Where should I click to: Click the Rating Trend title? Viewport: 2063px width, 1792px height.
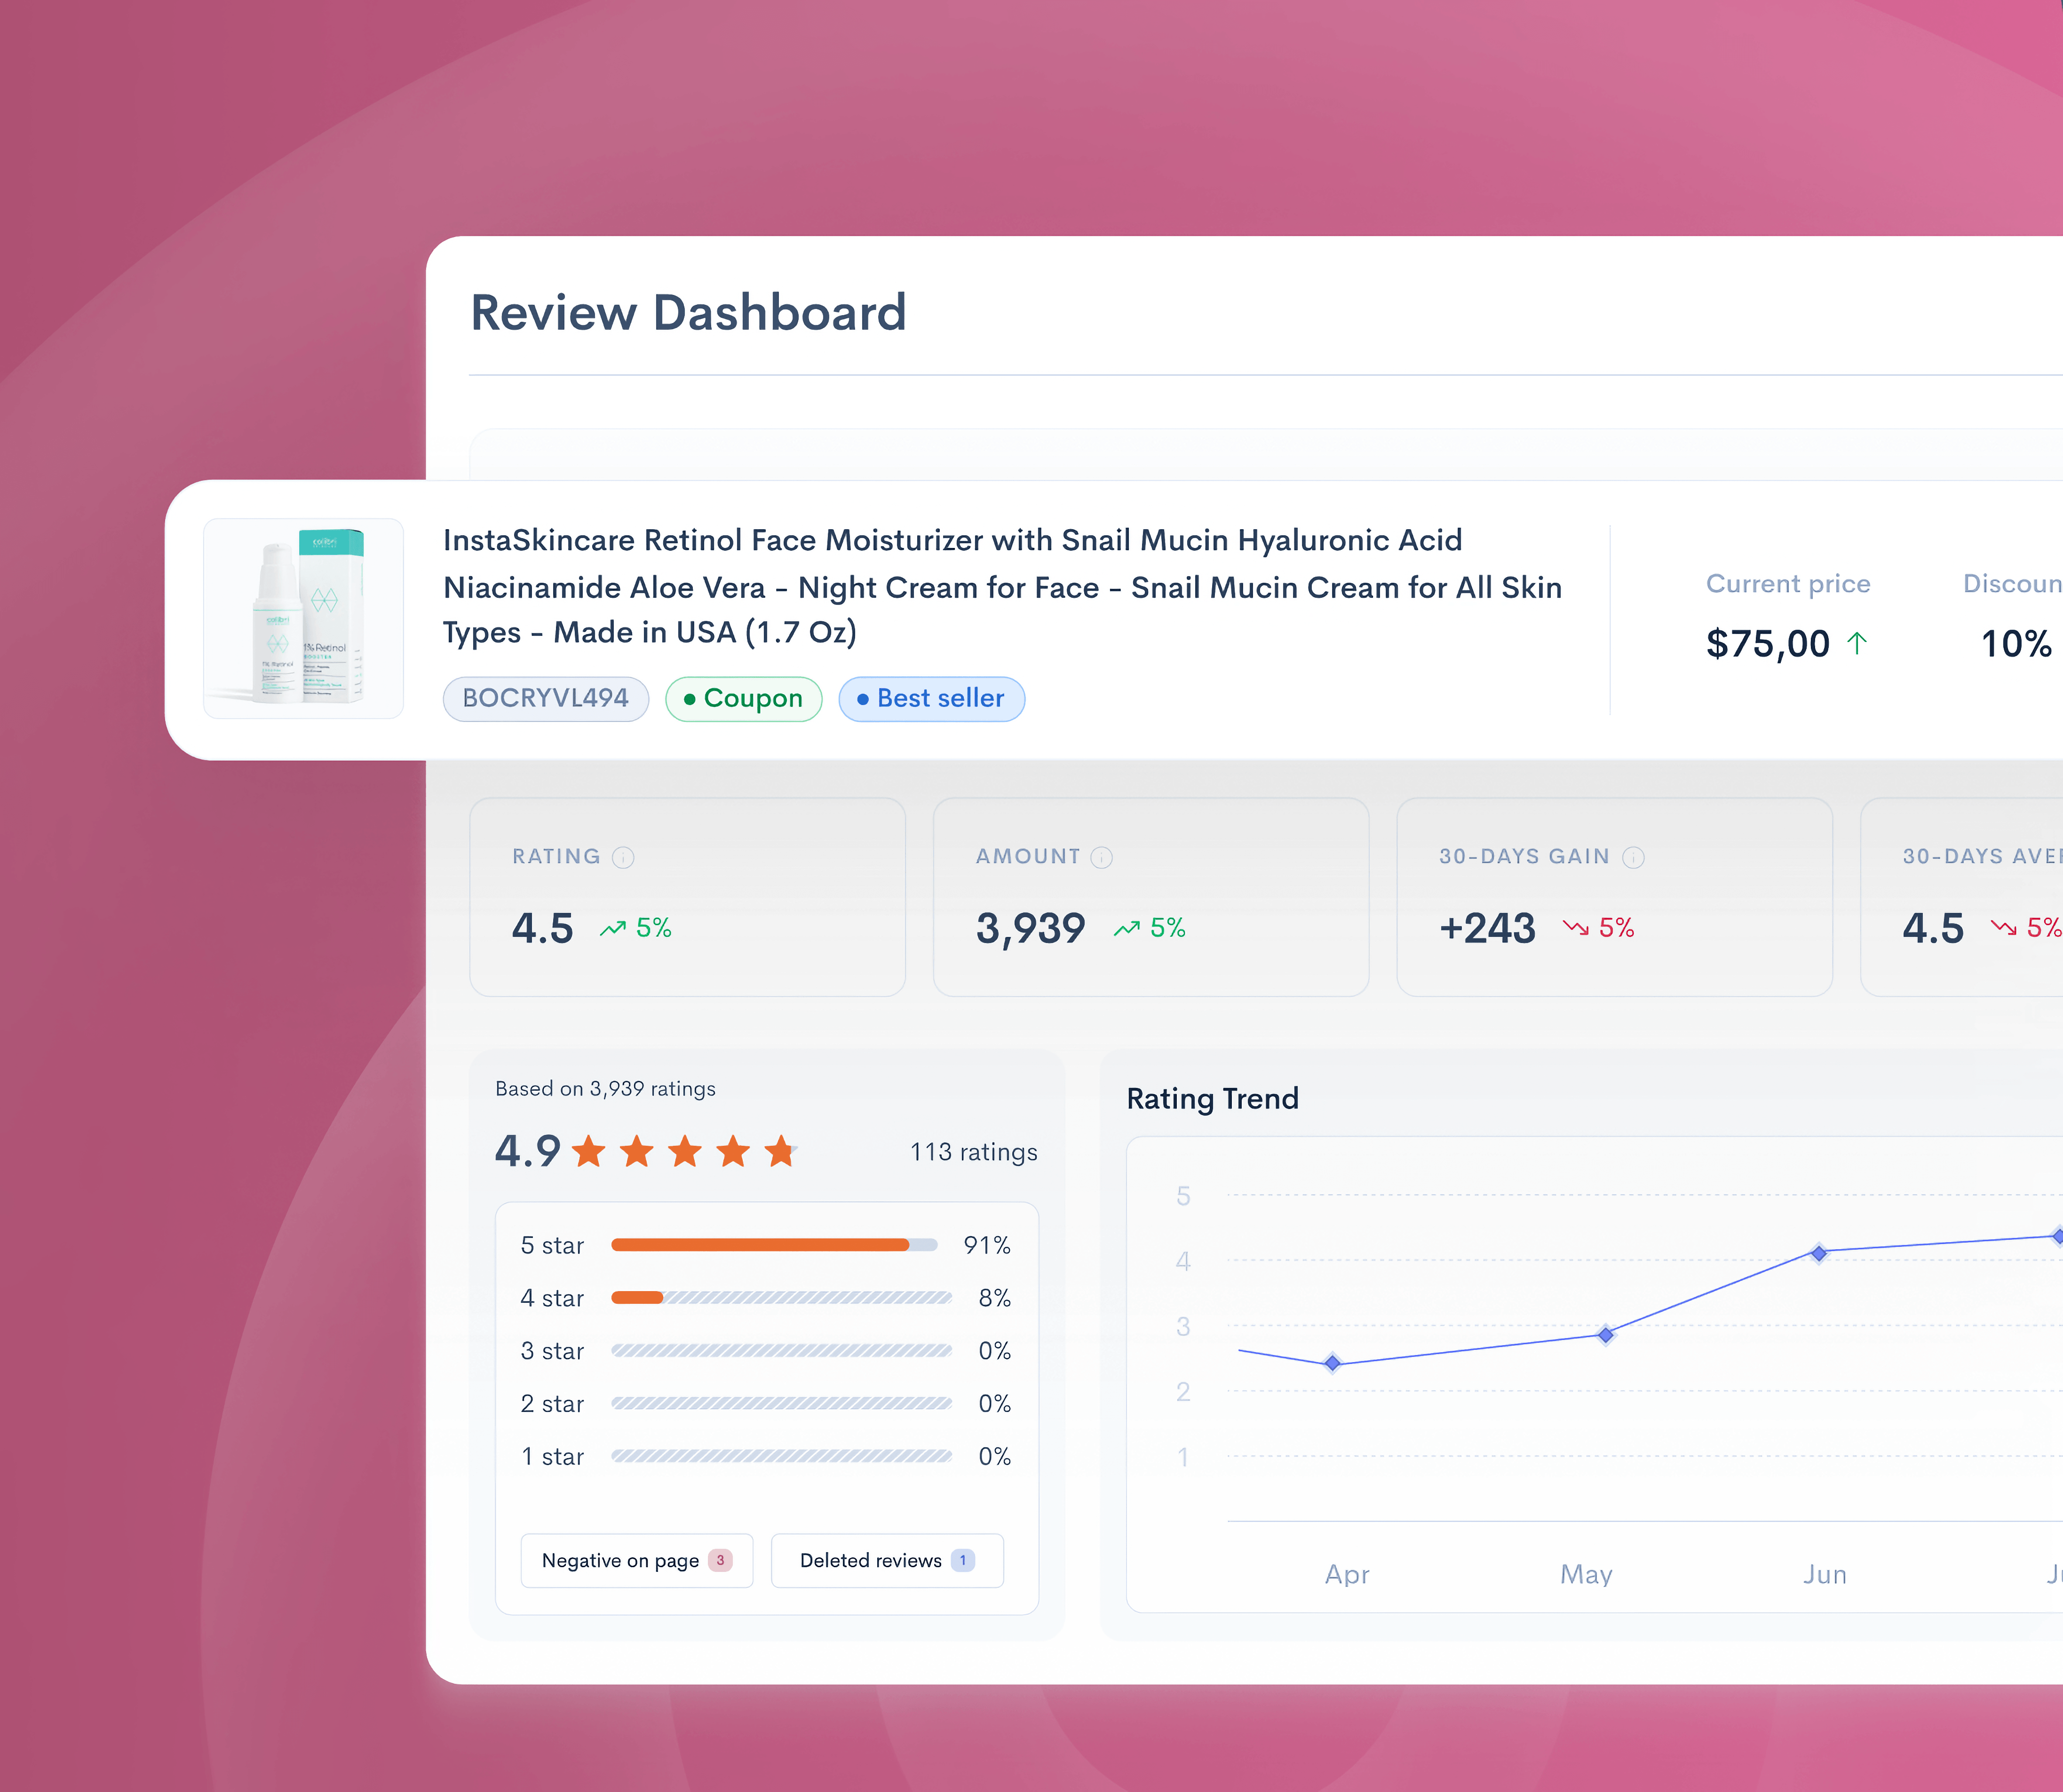pos(1213,1099)
